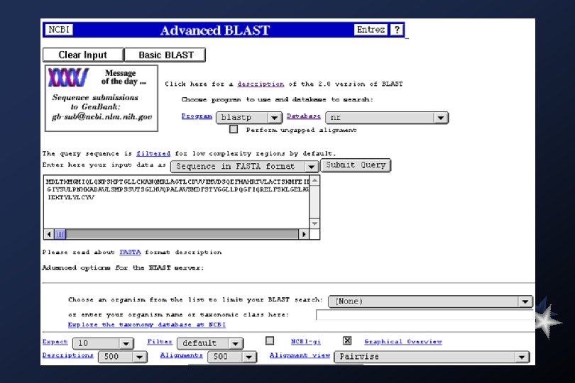Expand the Filter default dropdown
Image resolution: width=575 pixels, height=383 pixels.
[210, 343]
